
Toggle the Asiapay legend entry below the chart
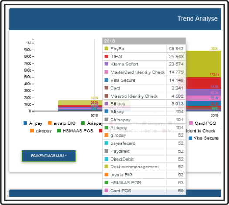pos(92,123)
